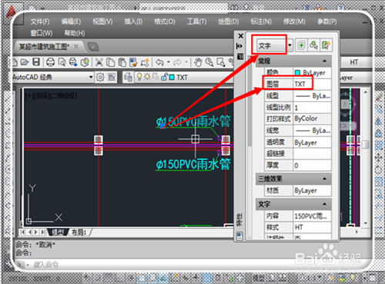
Task: Collapse the 常规 section in Properties
Action: (x=324, y=61)
